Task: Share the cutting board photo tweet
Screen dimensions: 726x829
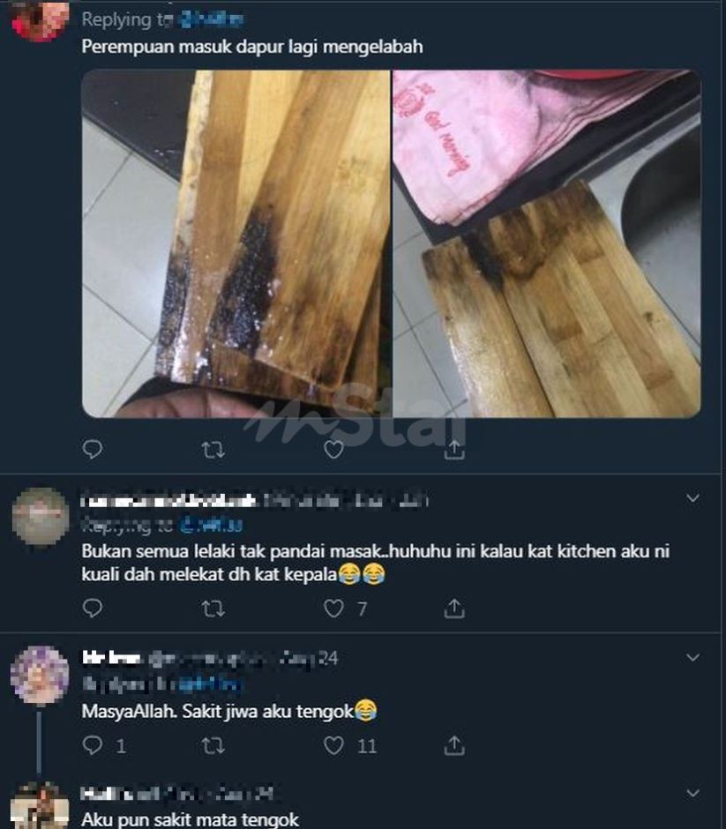Action: pyautogui.click(x=454, y=450)
